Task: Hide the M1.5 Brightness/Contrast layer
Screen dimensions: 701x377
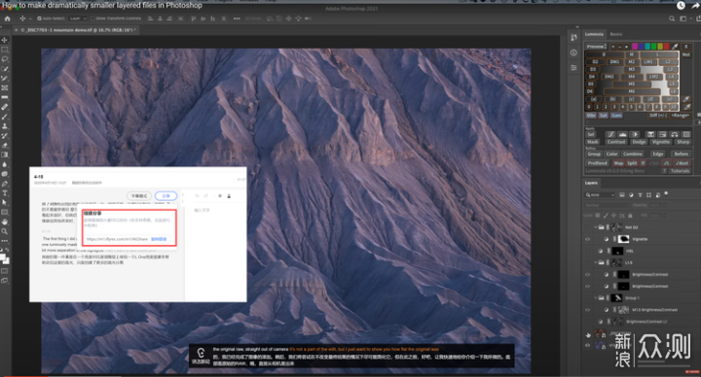Action: 587,310
